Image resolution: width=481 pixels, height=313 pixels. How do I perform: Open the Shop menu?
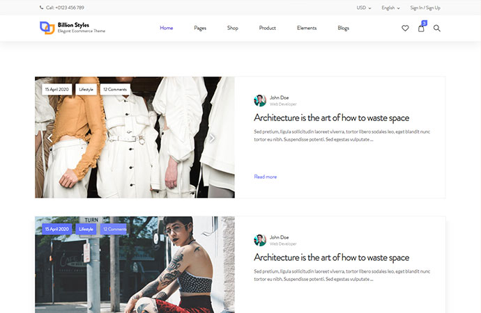click(233, 29)
